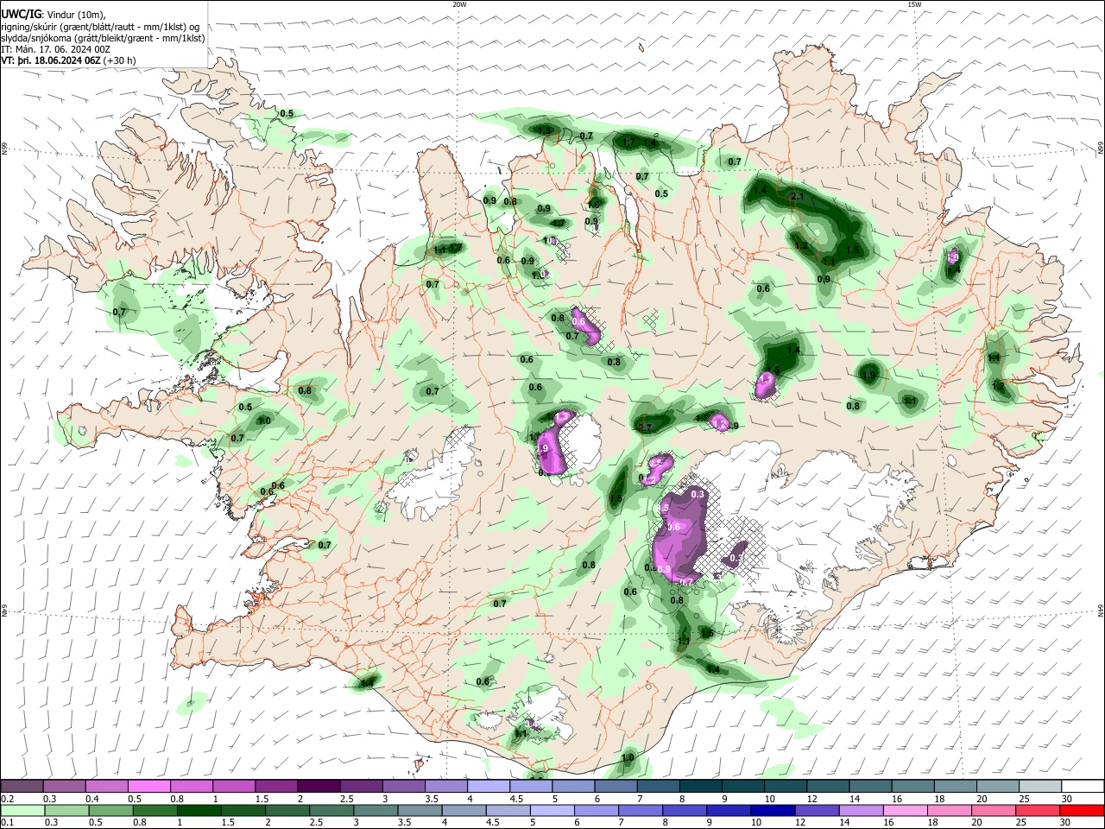Click the '2.7' precipitation value in central highlands
The height and width of the screenshot is (829, 1105).
click(645, 427)
